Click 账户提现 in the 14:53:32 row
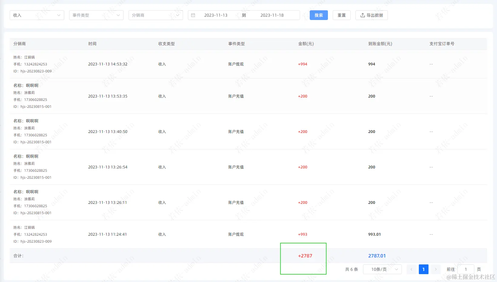The height and width of the screenshot is (282, 497). [x=236, y=64]
